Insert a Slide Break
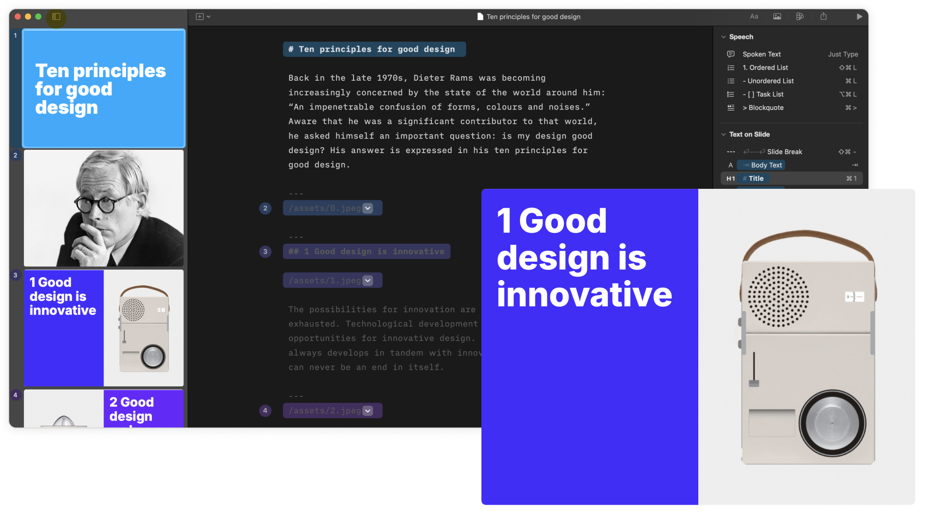The image size is (939, 528). click(792, 152)
